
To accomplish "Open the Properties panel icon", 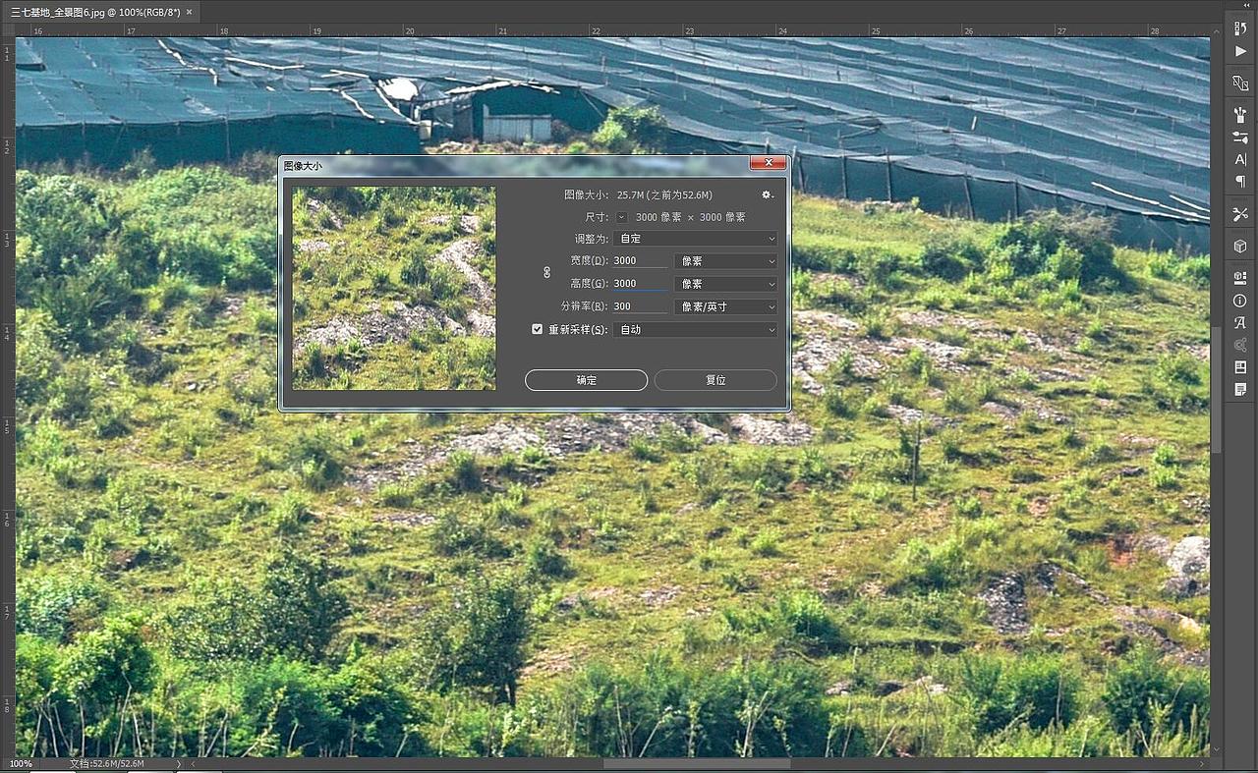I will tap(1240, 278).
